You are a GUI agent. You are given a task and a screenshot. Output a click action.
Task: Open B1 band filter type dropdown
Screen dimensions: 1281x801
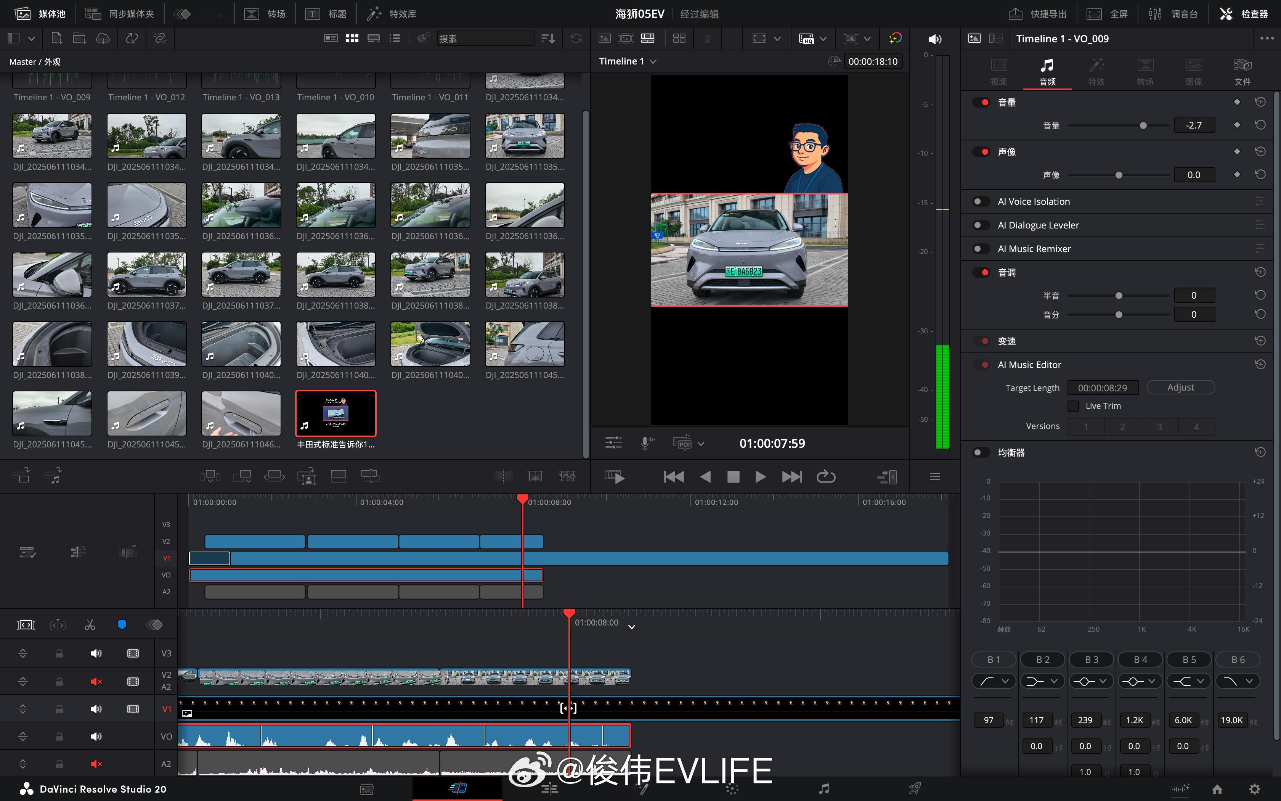coord(993,681)
